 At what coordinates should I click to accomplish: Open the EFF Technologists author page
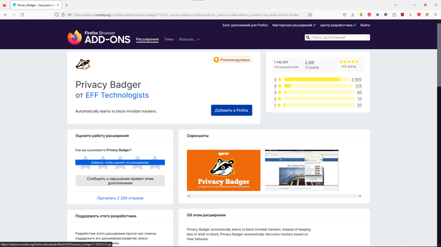pyautogui.click(x=117, y=95)
